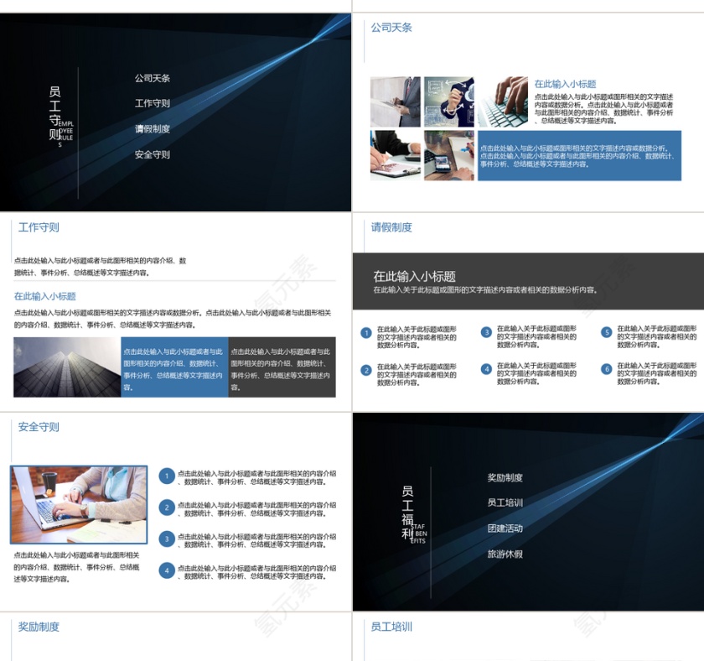The height and width of the screenshot is (661, 704).
Task: Click the dark gray 在此输入小标题 banner
Action: tap(528, 281)
